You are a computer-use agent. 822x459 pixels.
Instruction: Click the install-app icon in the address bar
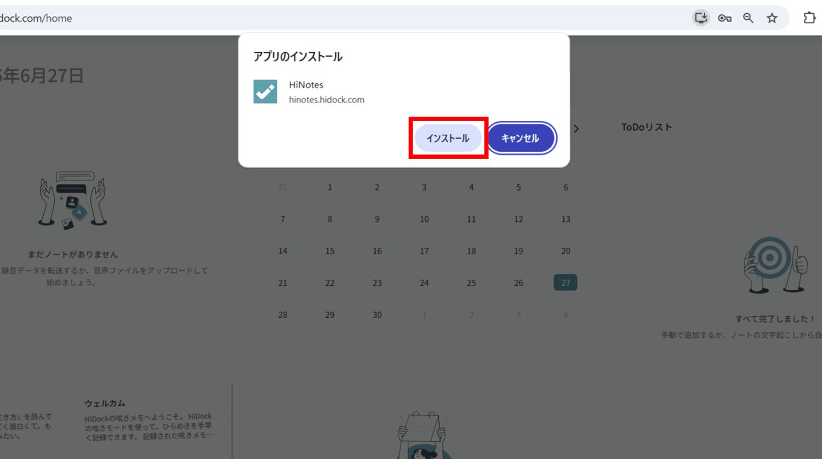[x=700, y=18]
